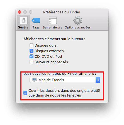The width and height of the screenshot is (124, 125).
Task: Open the Général preferences icon
Action: tap(24, 20)
